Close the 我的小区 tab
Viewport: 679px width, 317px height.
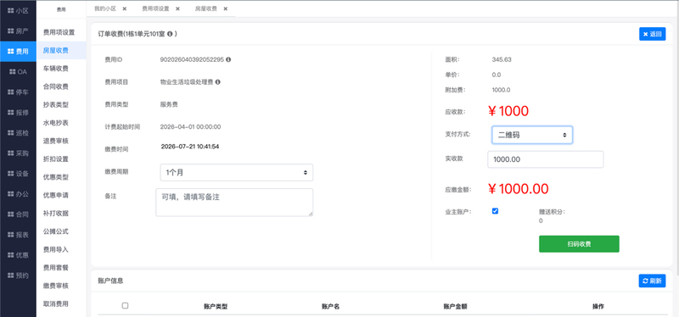point(125,8)
